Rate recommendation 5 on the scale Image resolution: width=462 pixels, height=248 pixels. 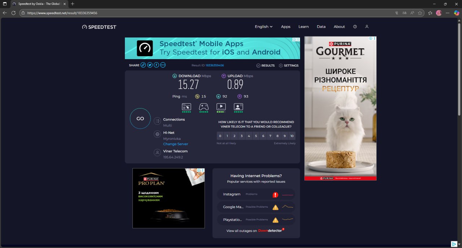[256, 136]
